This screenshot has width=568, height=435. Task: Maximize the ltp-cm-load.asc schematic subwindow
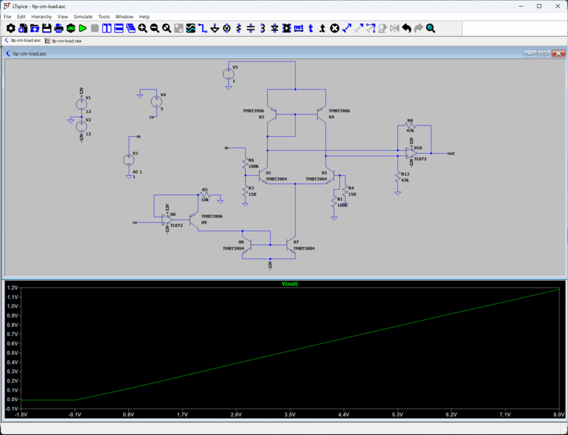(544, 54)
